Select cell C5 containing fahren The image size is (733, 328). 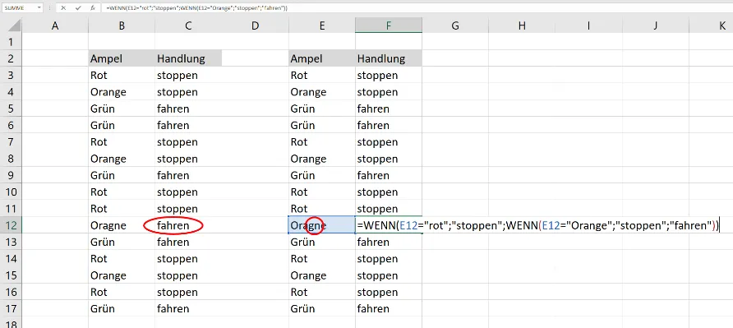coord(188,109)
